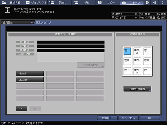
Task: Click the printer icon in status bar
Action: coord(14,123)
